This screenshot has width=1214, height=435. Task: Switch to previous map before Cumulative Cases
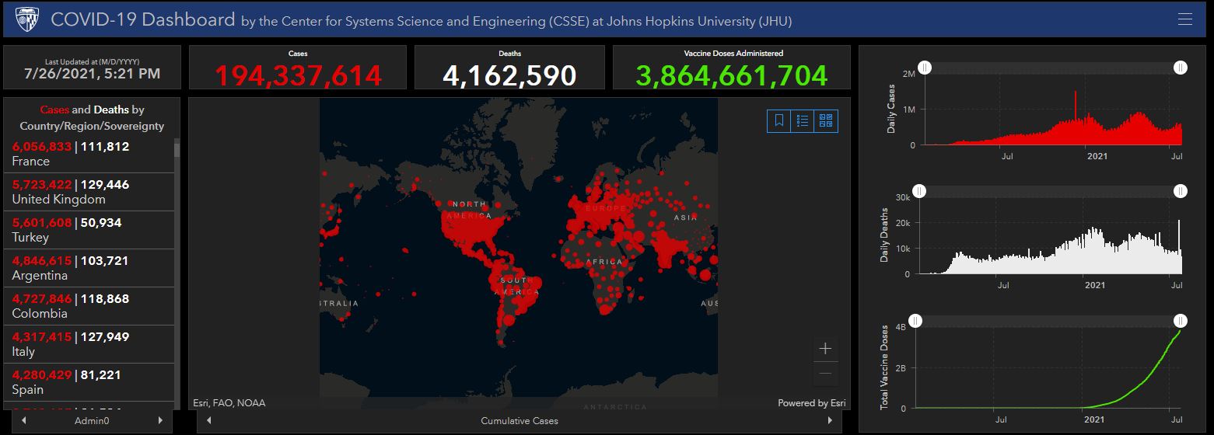[x=208, y=420]
